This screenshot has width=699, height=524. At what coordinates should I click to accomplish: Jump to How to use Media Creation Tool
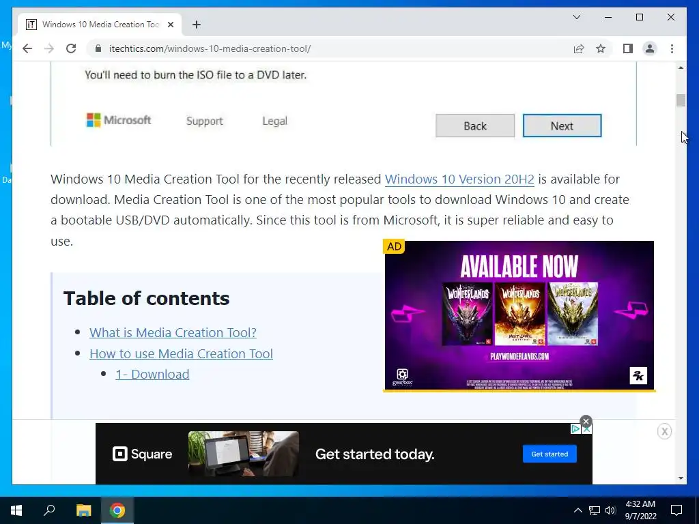tap(181, 353)
